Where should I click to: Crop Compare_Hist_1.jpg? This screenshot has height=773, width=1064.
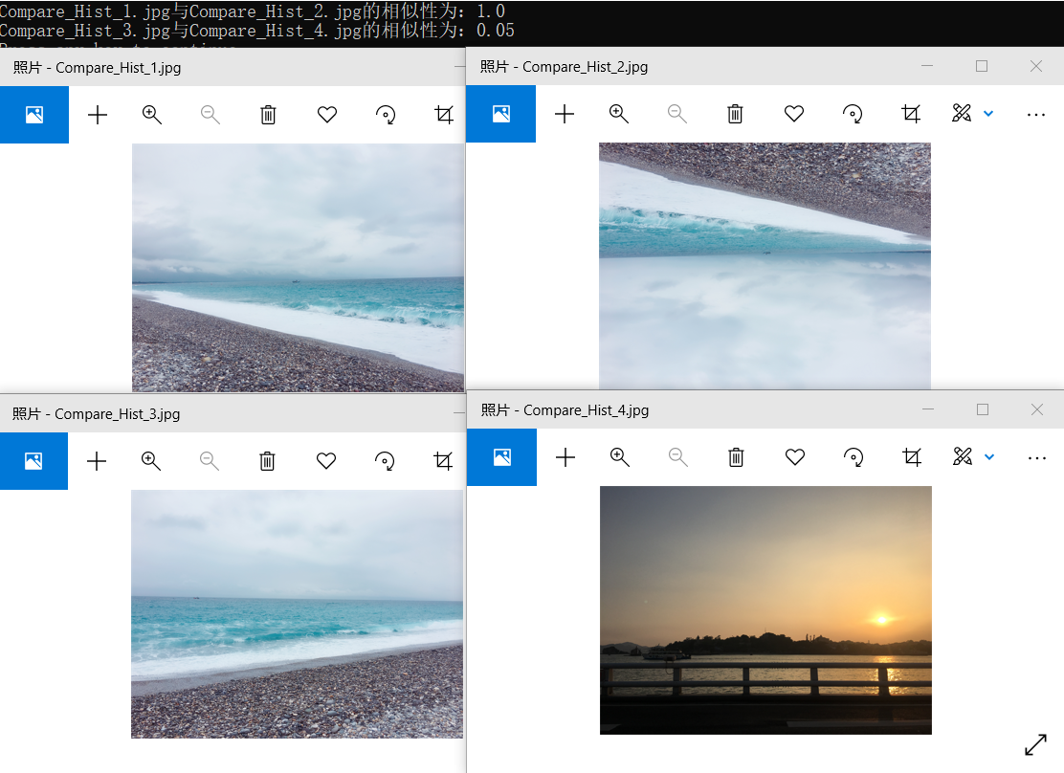pos(444,115)
